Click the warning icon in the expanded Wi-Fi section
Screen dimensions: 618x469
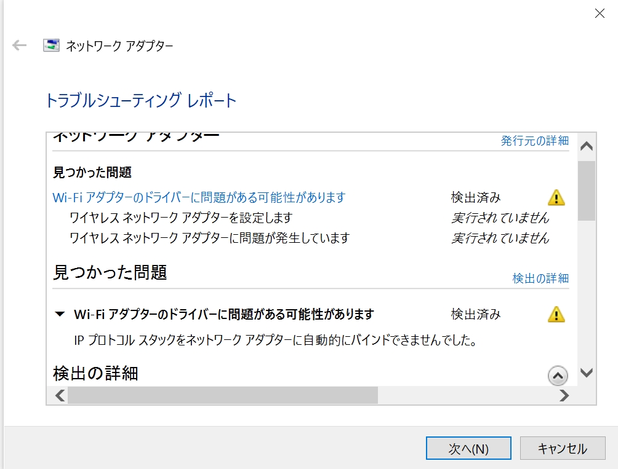point(556,314)
